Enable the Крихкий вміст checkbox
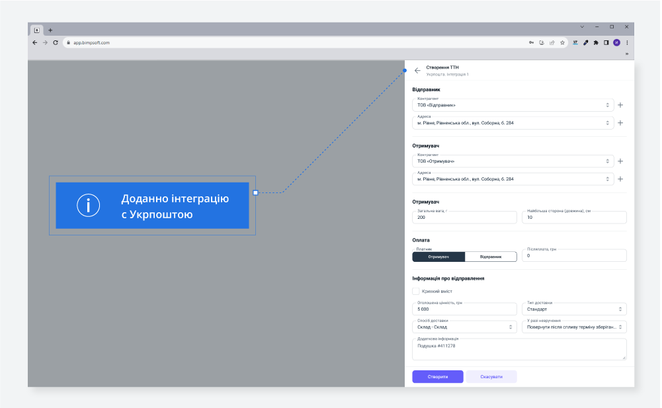Image resolution: width=662 pixels, height=408 pixels. (x=416, y=291)
